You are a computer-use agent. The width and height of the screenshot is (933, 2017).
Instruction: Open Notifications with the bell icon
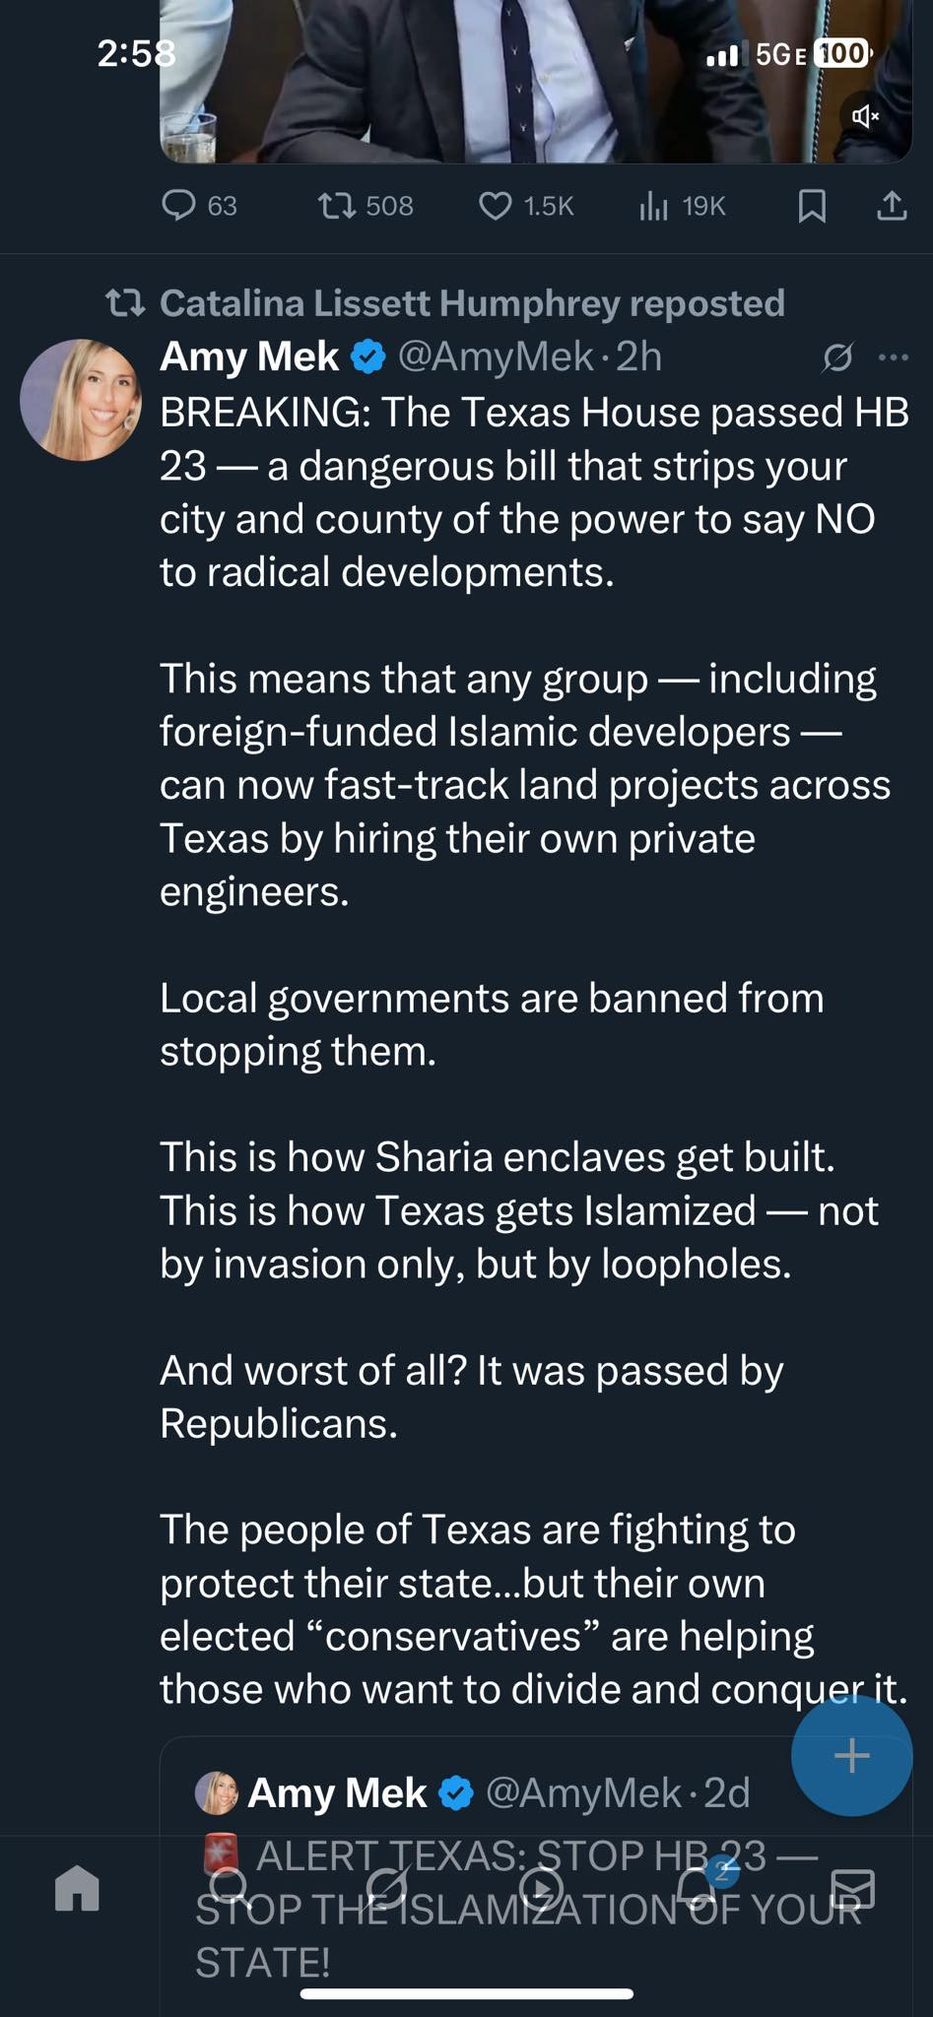pos(698,1886)
